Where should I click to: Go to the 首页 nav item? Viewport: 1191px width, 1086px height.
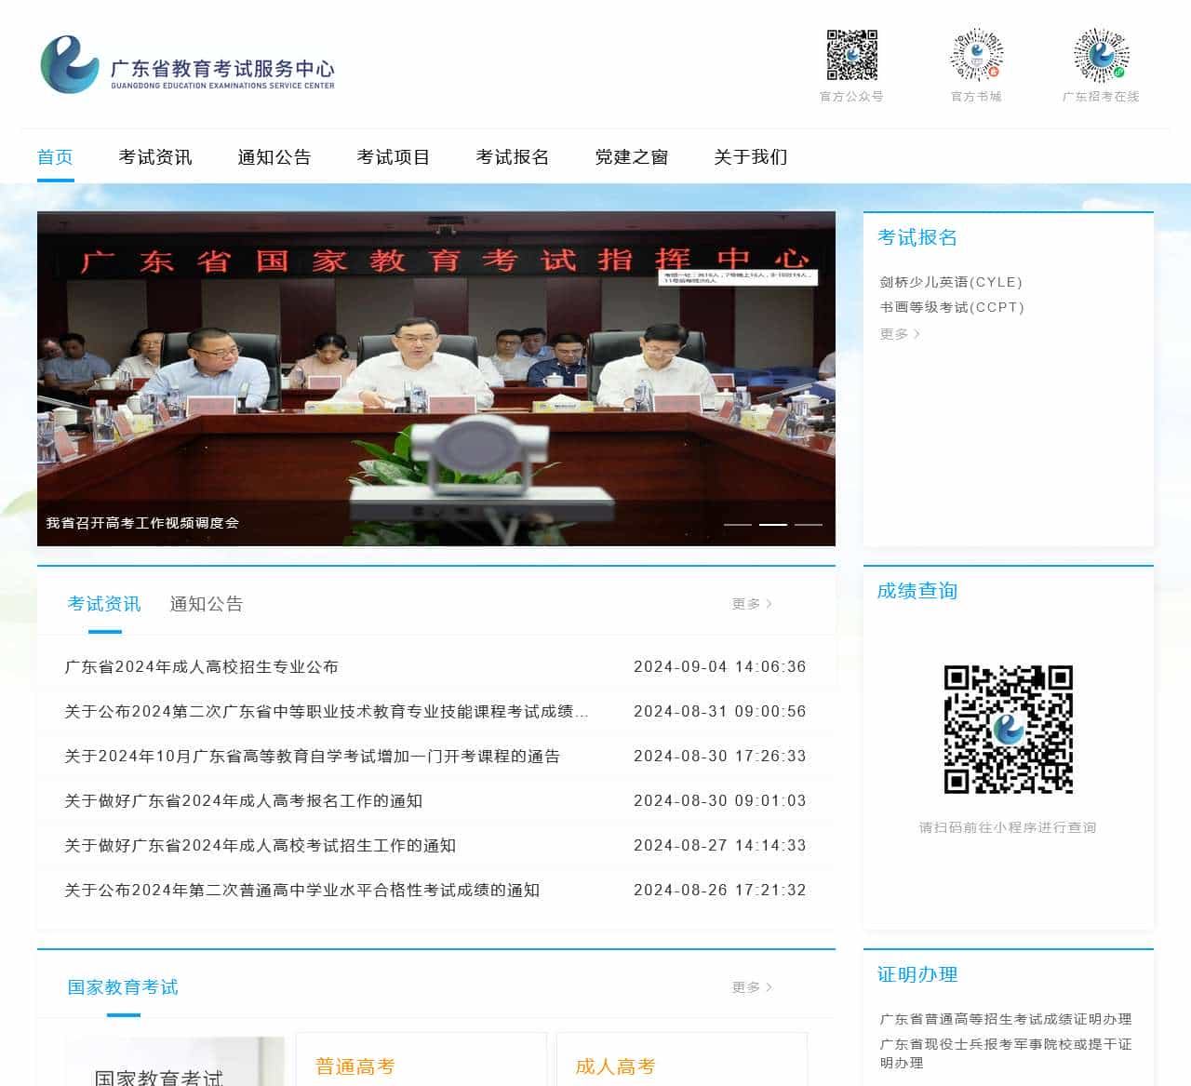pyautogui.click(x=55, y=156)
